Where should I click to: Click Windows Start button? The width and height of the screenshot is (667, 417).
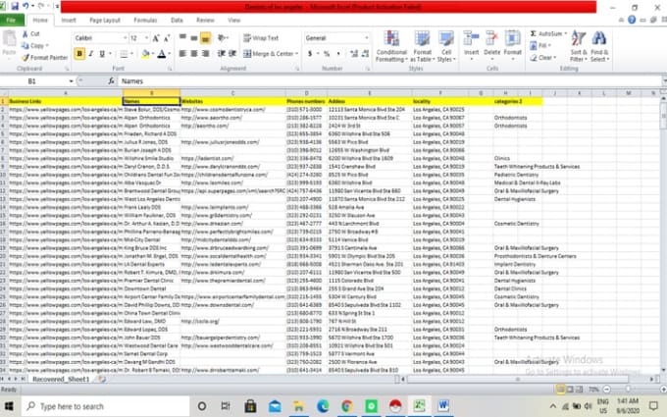tap(9, 406)
